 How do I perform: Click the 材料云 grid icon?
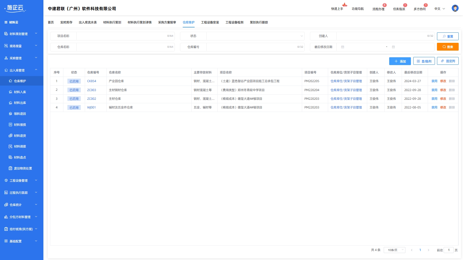click(x=6, y=22)
